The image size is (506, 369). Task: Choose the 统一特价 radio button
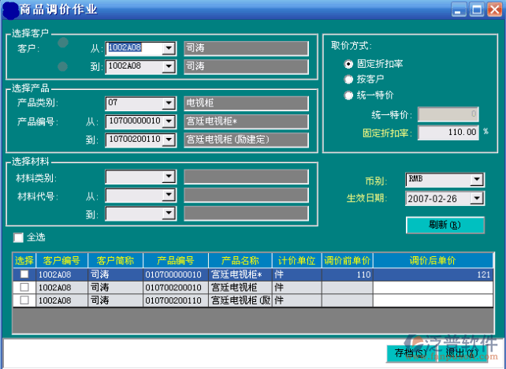click(x=349, y=95)
